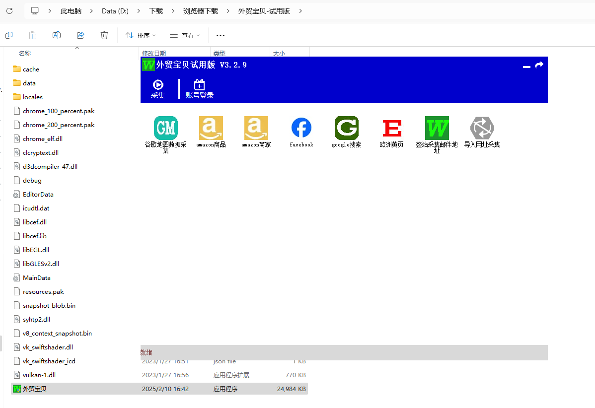Expand chevron before 此电脑 breadcrumb
Viewport: 595px width, 408px height.
[50, 11]
